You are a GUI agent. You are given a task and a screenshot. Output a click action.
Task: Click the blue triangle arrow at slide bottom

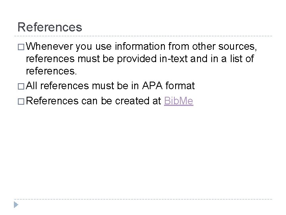(x=16, y=205)
